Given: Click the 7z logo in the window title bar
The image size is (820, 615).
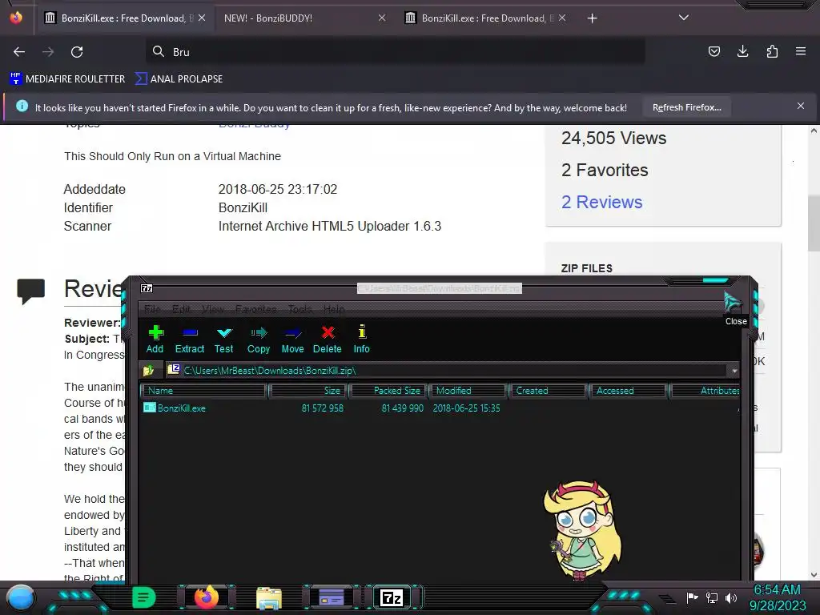Looking at the screenshot, I should 147,288.
